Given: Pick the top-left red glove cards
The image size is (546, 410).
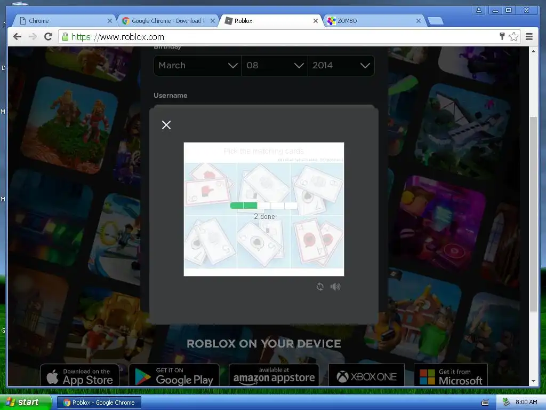Looking at the screenshot, I should pos(210,189).
